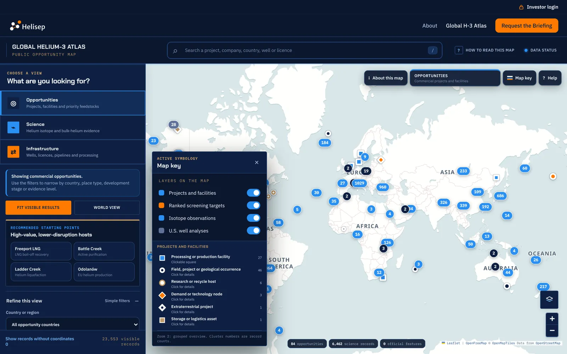
Task: Open Battle Creek starting point card
Action: point(104,251)
